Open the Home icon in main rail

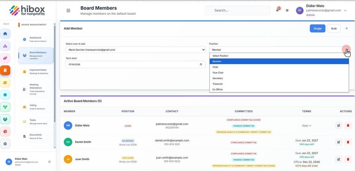[5, 34]
